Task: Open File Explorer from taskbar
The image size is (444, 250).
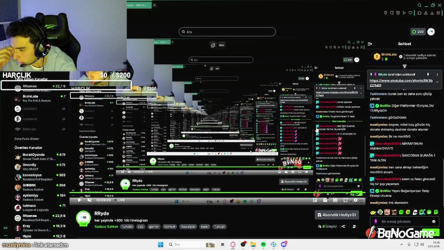Action: pyautogui.click(x=253, y=244)
